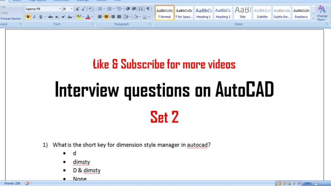Click Increase Indent icon

(134, 9)
